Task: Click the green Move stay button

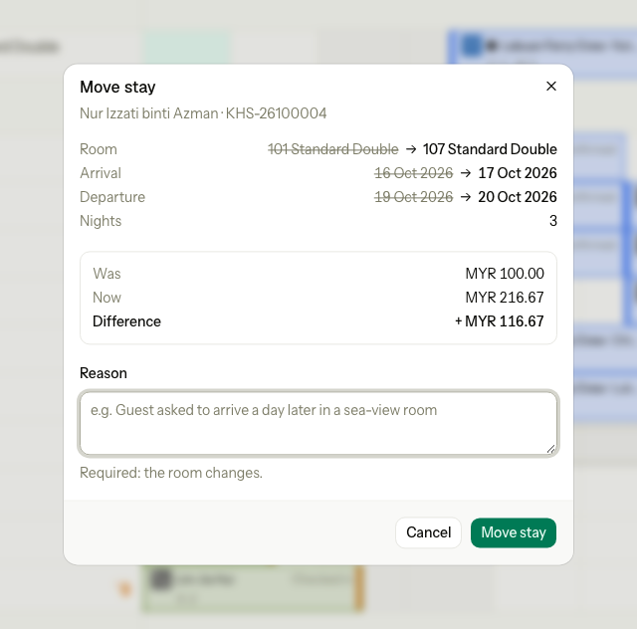Action: coord(514,532)
